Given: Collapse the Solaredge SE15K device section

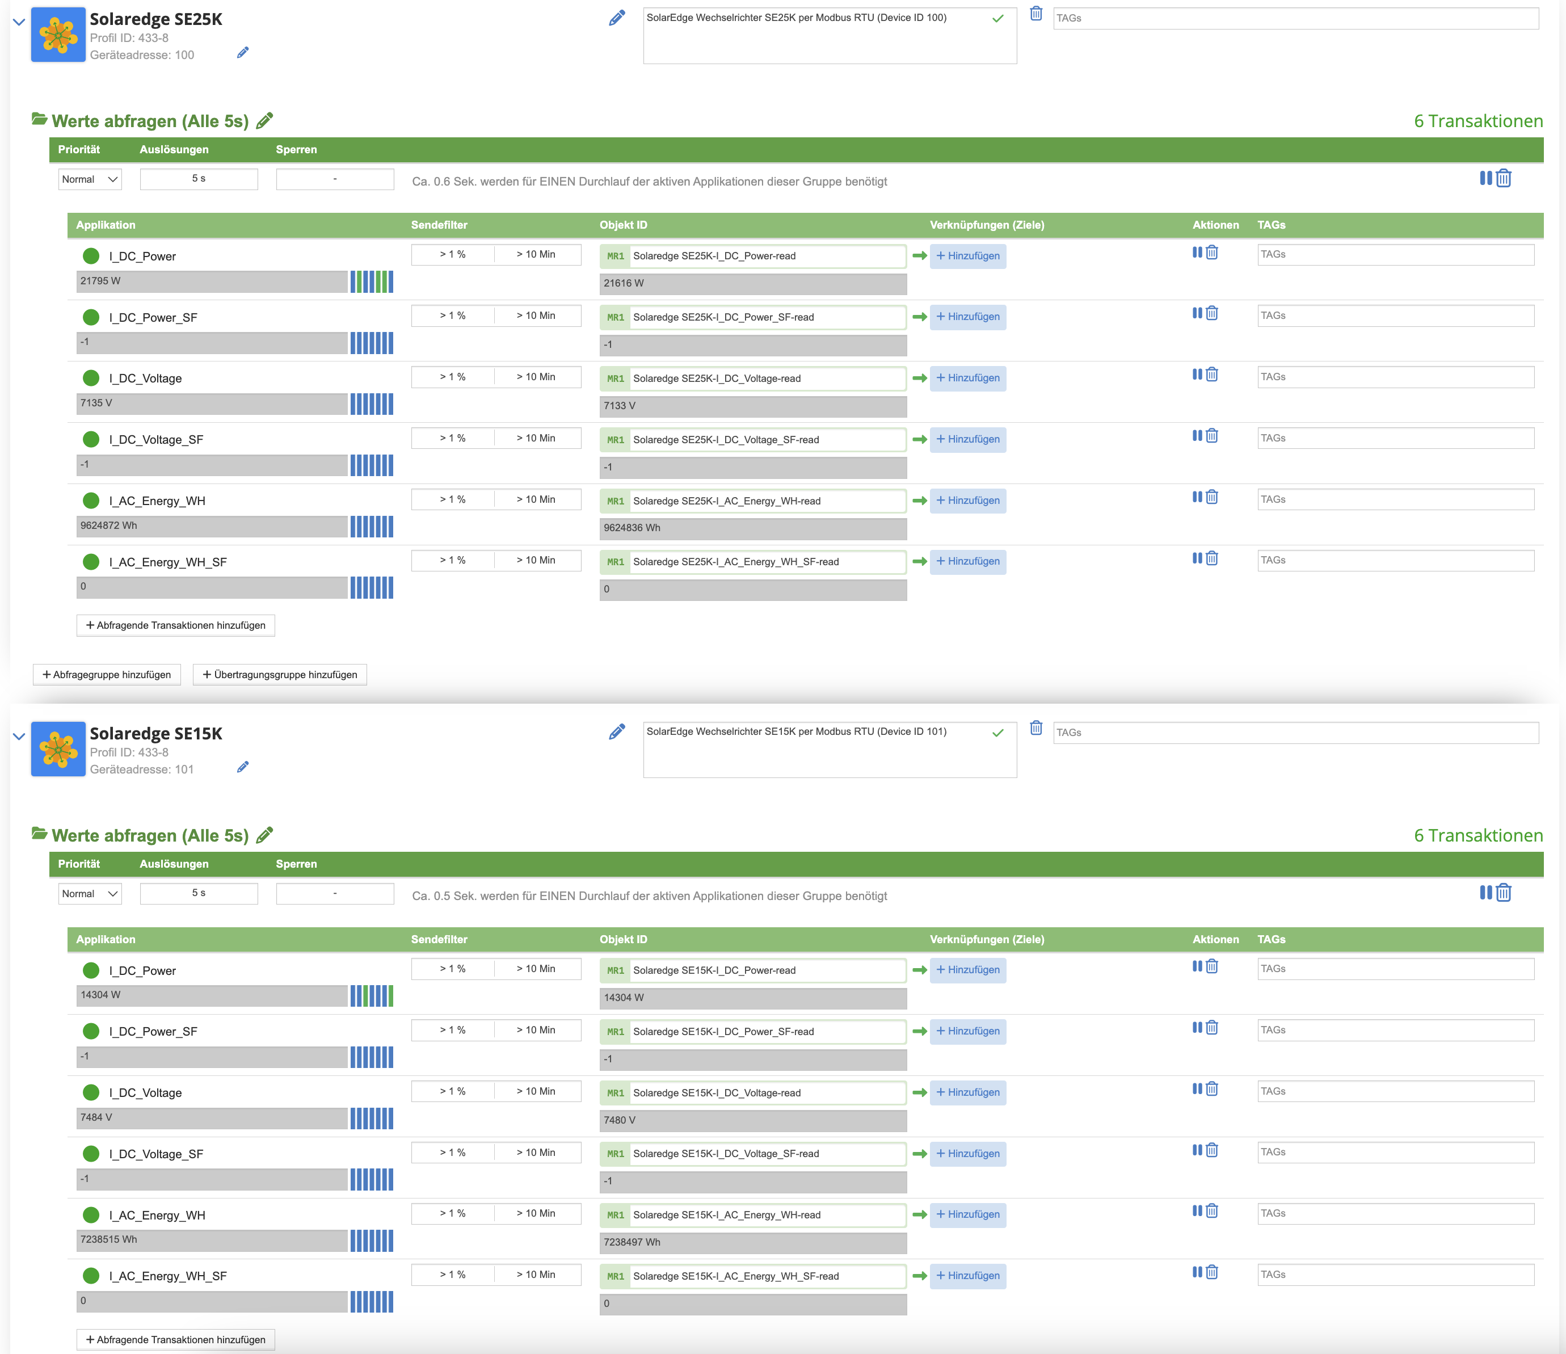Looking at the screenshot, I should click(19, 737).
